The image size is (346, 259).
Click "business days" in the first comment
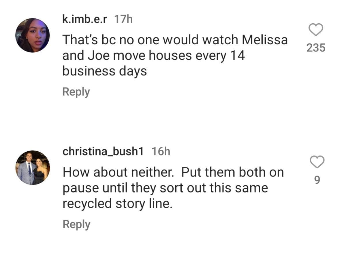click(105, 71)
